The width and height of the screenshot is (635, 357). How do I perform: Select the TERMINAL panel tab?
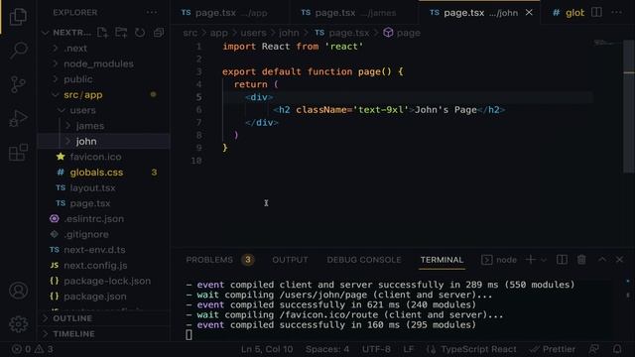tap(442, 260)
